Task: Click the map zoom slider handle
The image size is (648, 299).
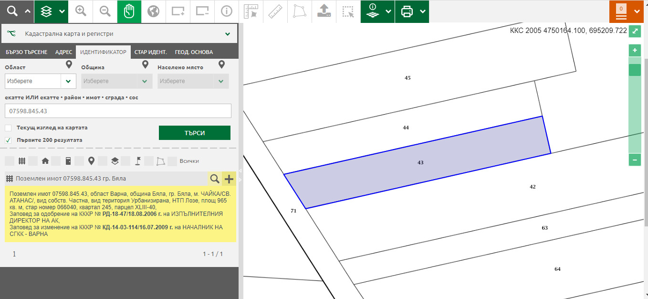Action: click(x=635, y=70)
